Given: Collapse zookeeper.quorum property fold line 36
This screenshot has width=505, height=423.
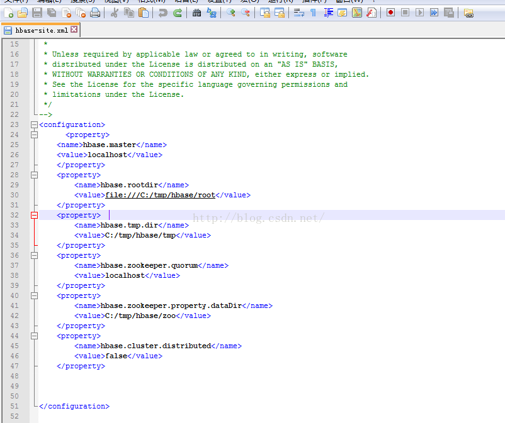Looking at the screenshot, I should pos(34,256).
